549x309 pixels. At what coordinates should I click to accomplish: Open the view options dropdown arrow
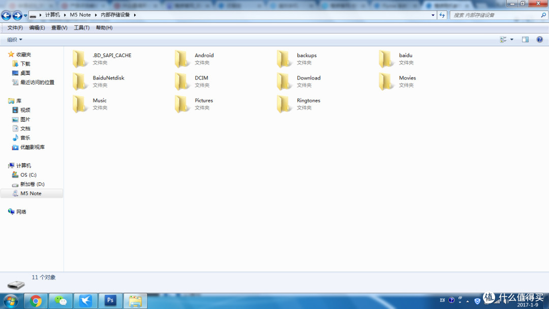(x=512, y=40)
